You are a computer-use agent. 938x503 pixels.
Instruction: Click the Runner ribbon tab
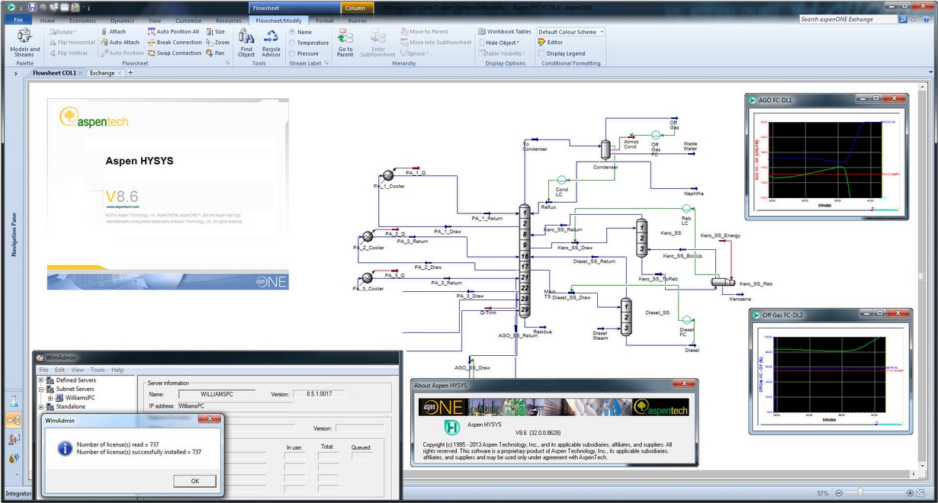point(358,21)
